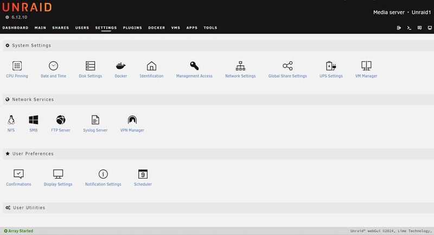Open CPU Pinning settings
Viewport: 434px width, 235px height.
tap(17, 66)
